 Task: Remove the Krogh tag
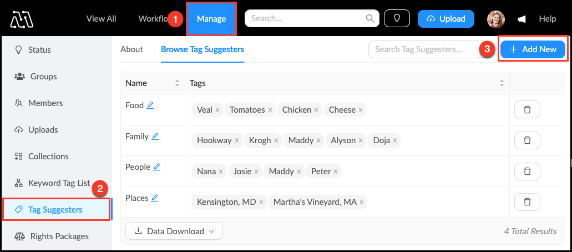coord(277,141)
